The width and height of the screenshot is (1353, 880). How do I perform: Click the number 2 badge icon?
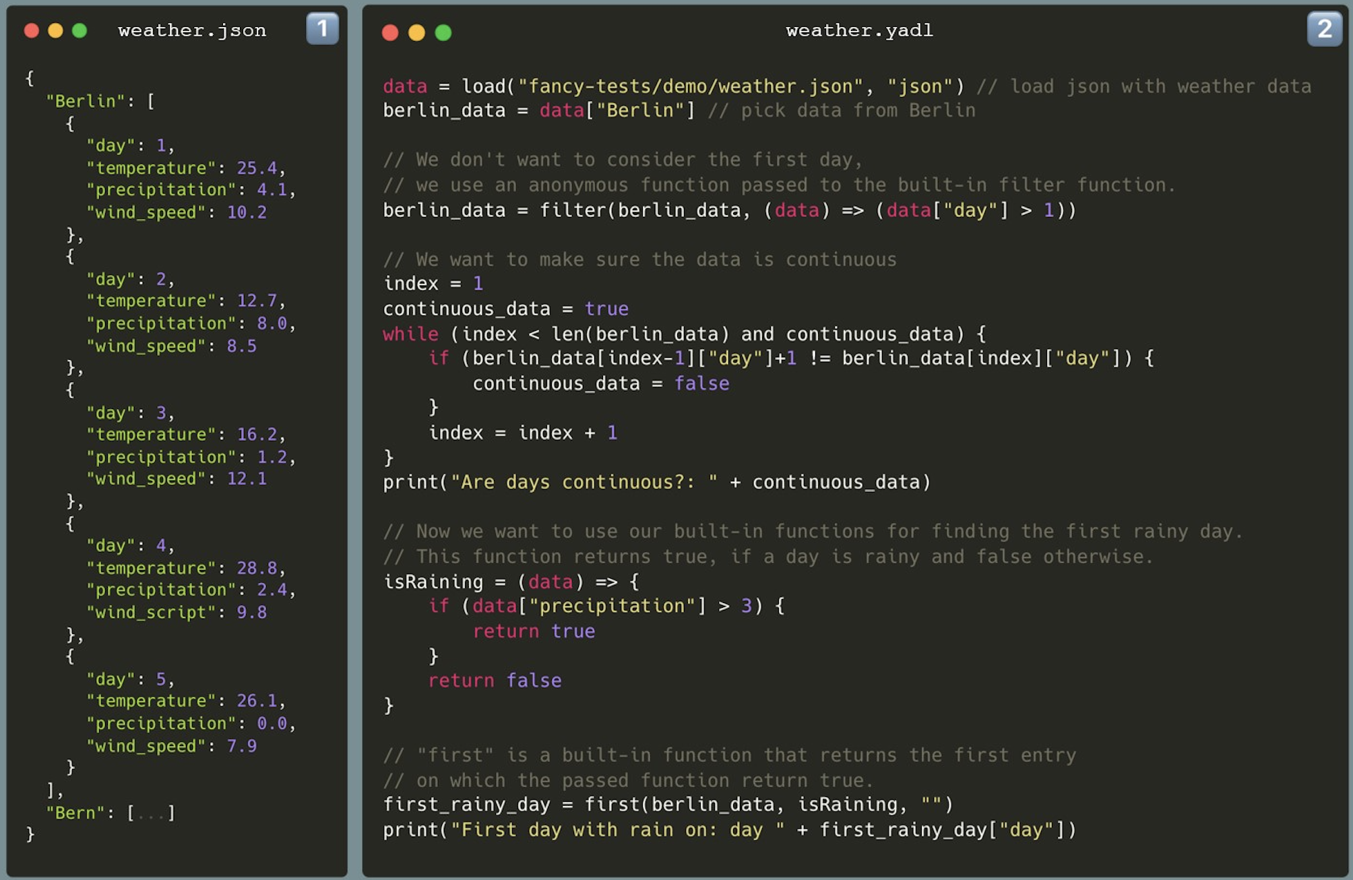pos(1324,28)
